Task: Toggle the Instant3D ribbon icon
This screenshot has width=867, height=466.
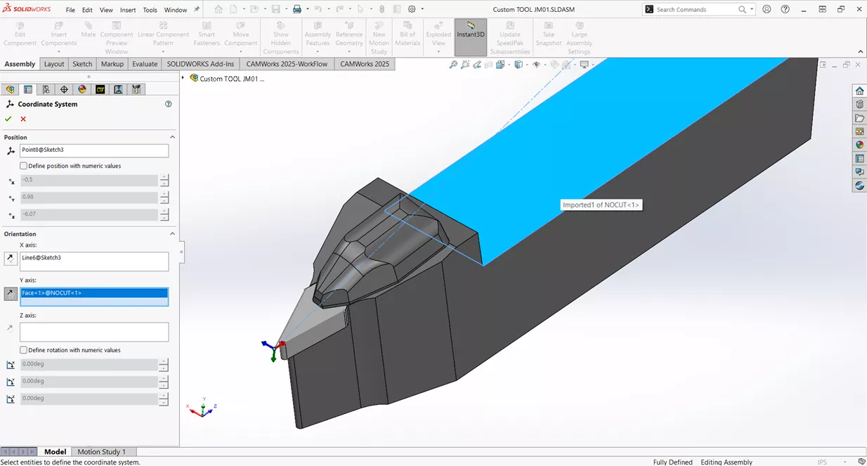Action: [470, 34]
